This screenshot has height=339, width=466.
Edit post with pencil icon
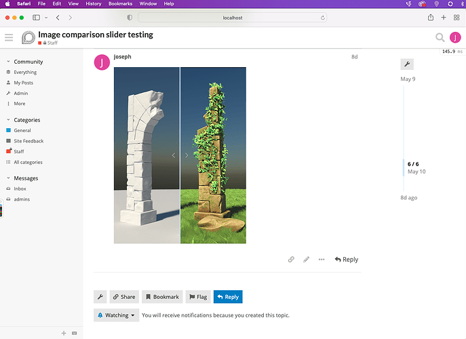(x=306, y=260)
